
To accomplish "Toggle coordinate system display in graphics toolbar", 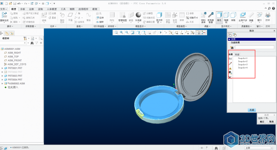I will coord(193,32).
